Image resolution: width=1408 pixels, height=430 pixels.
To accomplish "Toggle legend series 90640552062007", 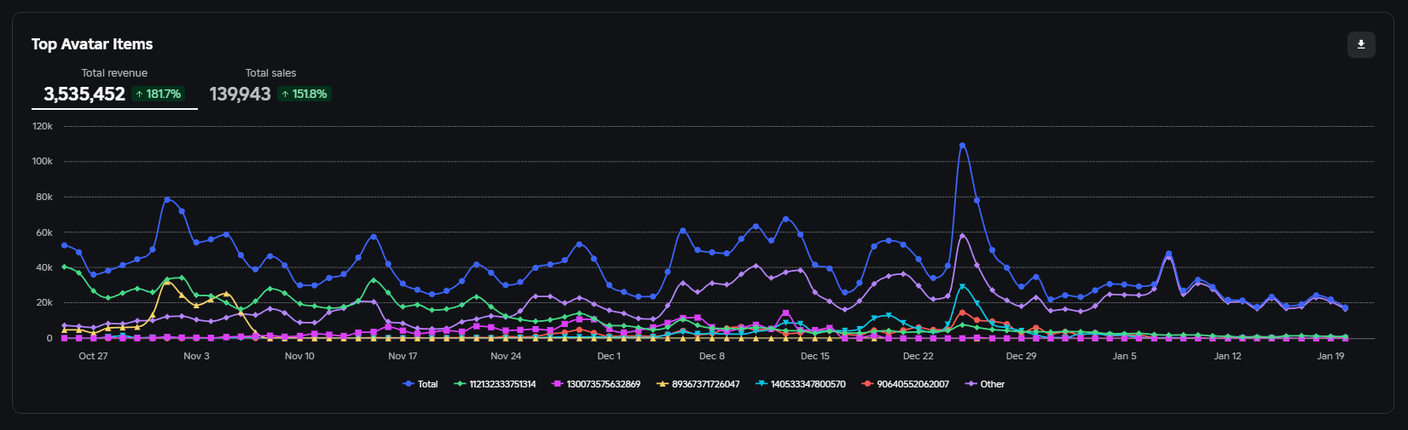I will 906,384.
